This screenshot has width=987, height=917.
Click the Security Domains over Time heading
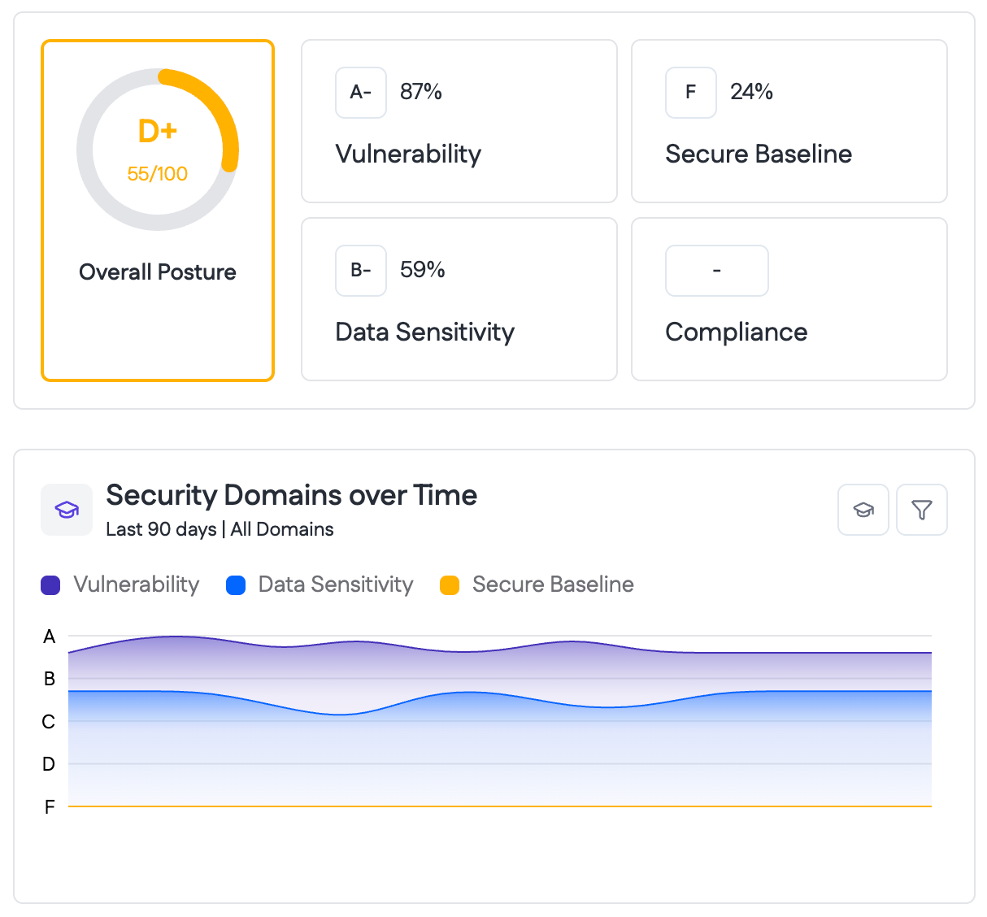[x=291, y=495]
